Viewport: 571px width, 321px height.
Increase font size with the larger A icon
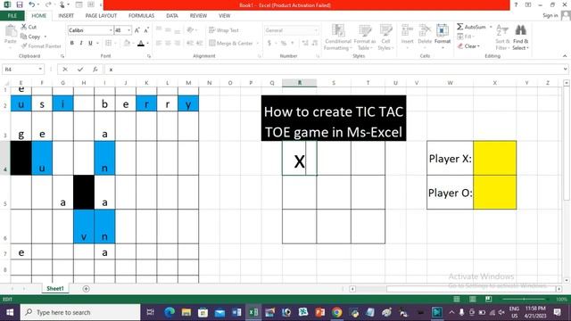coord(137,30)
